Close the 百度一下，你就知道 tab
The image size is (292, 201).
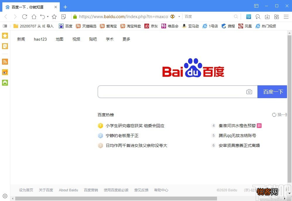pyautogui.click(x=55, y=7)
